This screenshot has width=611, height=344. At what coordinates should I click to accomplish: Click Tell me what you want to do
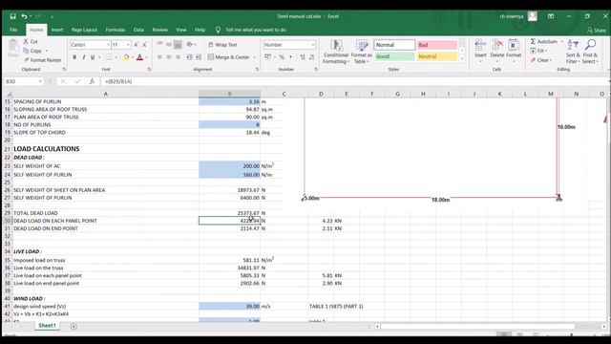coord(256,30)
